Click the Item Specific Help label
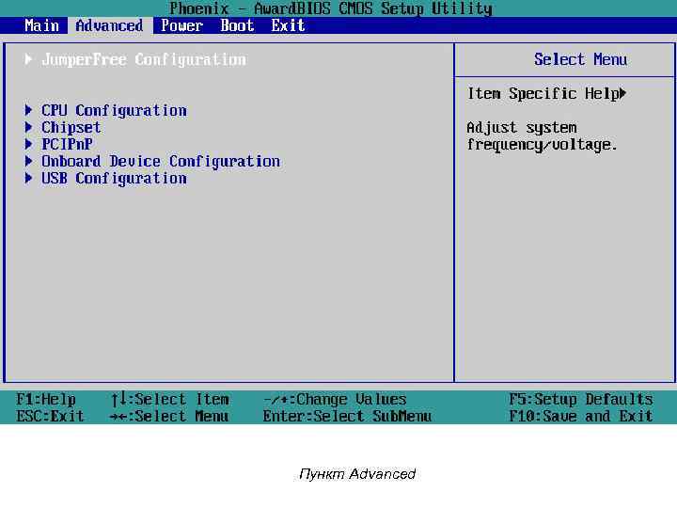677x508 pixels. point(543,94)
